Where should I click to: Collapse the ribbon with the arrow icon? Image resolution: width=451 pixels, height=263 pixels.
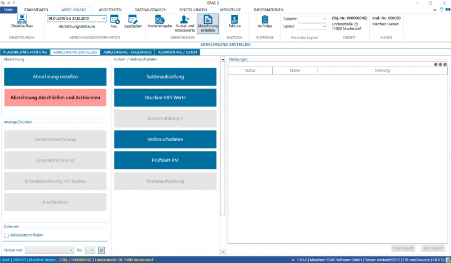click(435, 10)
